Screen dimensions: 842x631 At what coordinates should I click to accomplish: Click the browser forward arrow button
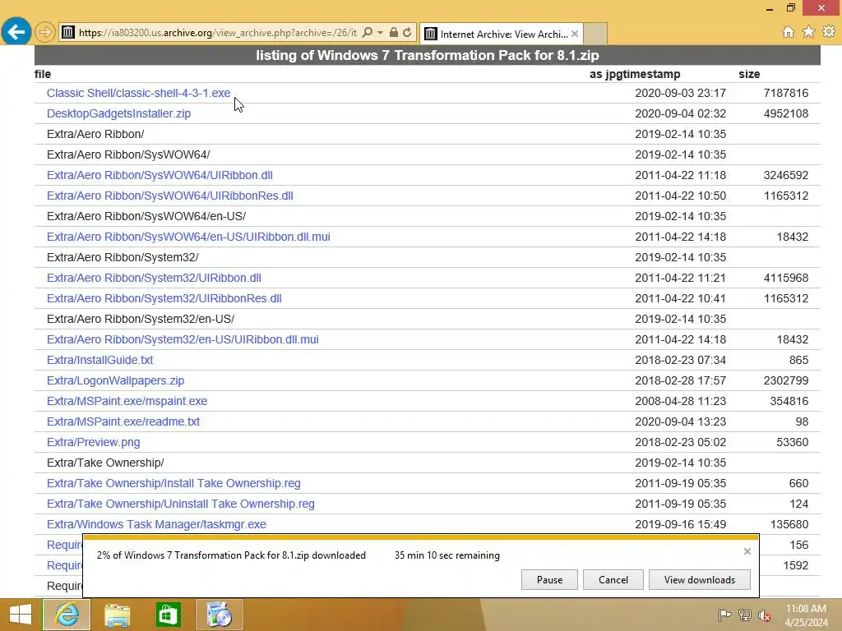(45, 32)
